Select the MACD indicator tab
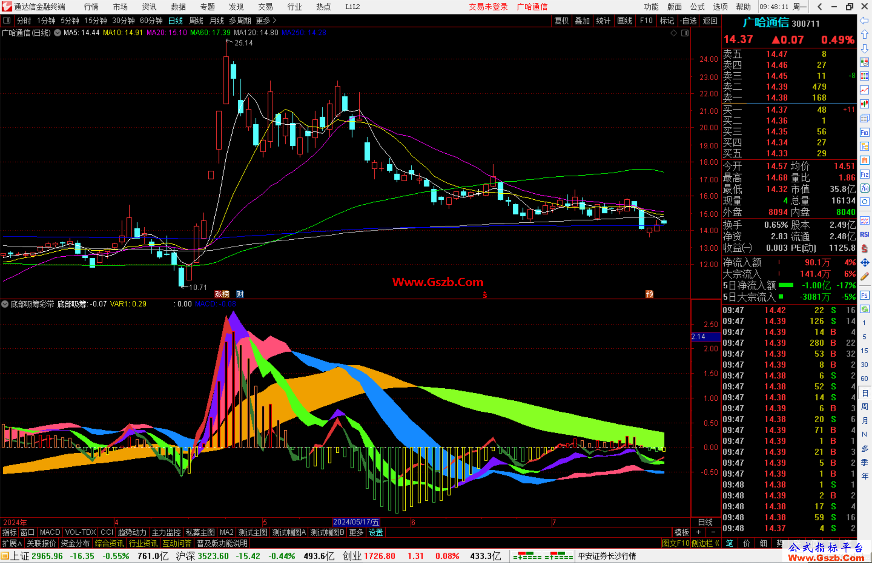 pyautogui.click(x=50, y=532)
